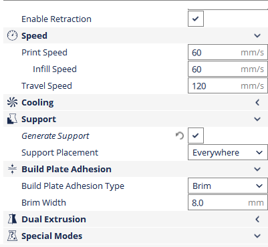The image size is (268, 247).
Task: Collapse the Speed section using its chevron
Action: (x=257, y=35)
